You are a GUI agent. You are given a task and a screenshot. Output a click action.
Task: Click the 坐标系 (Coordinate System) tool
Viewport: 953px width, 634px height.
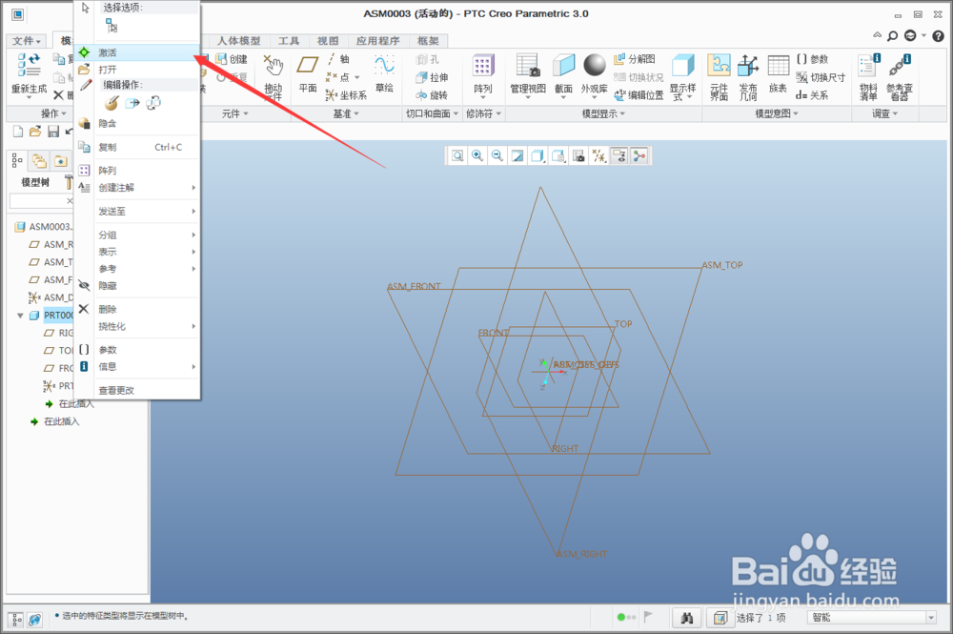[346, 94]
